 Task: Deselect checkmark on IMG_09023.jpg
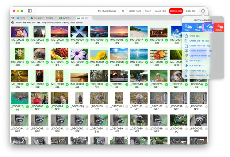point(27,40)
